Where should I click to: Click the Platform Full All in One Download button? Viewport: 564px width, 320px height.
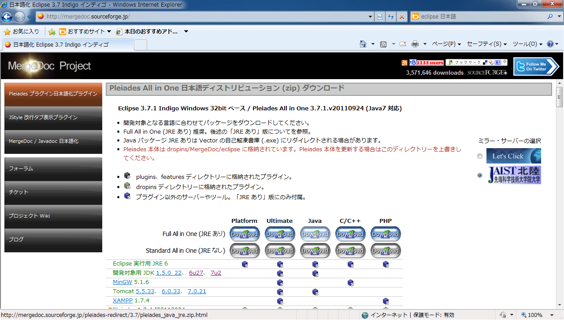245,234
